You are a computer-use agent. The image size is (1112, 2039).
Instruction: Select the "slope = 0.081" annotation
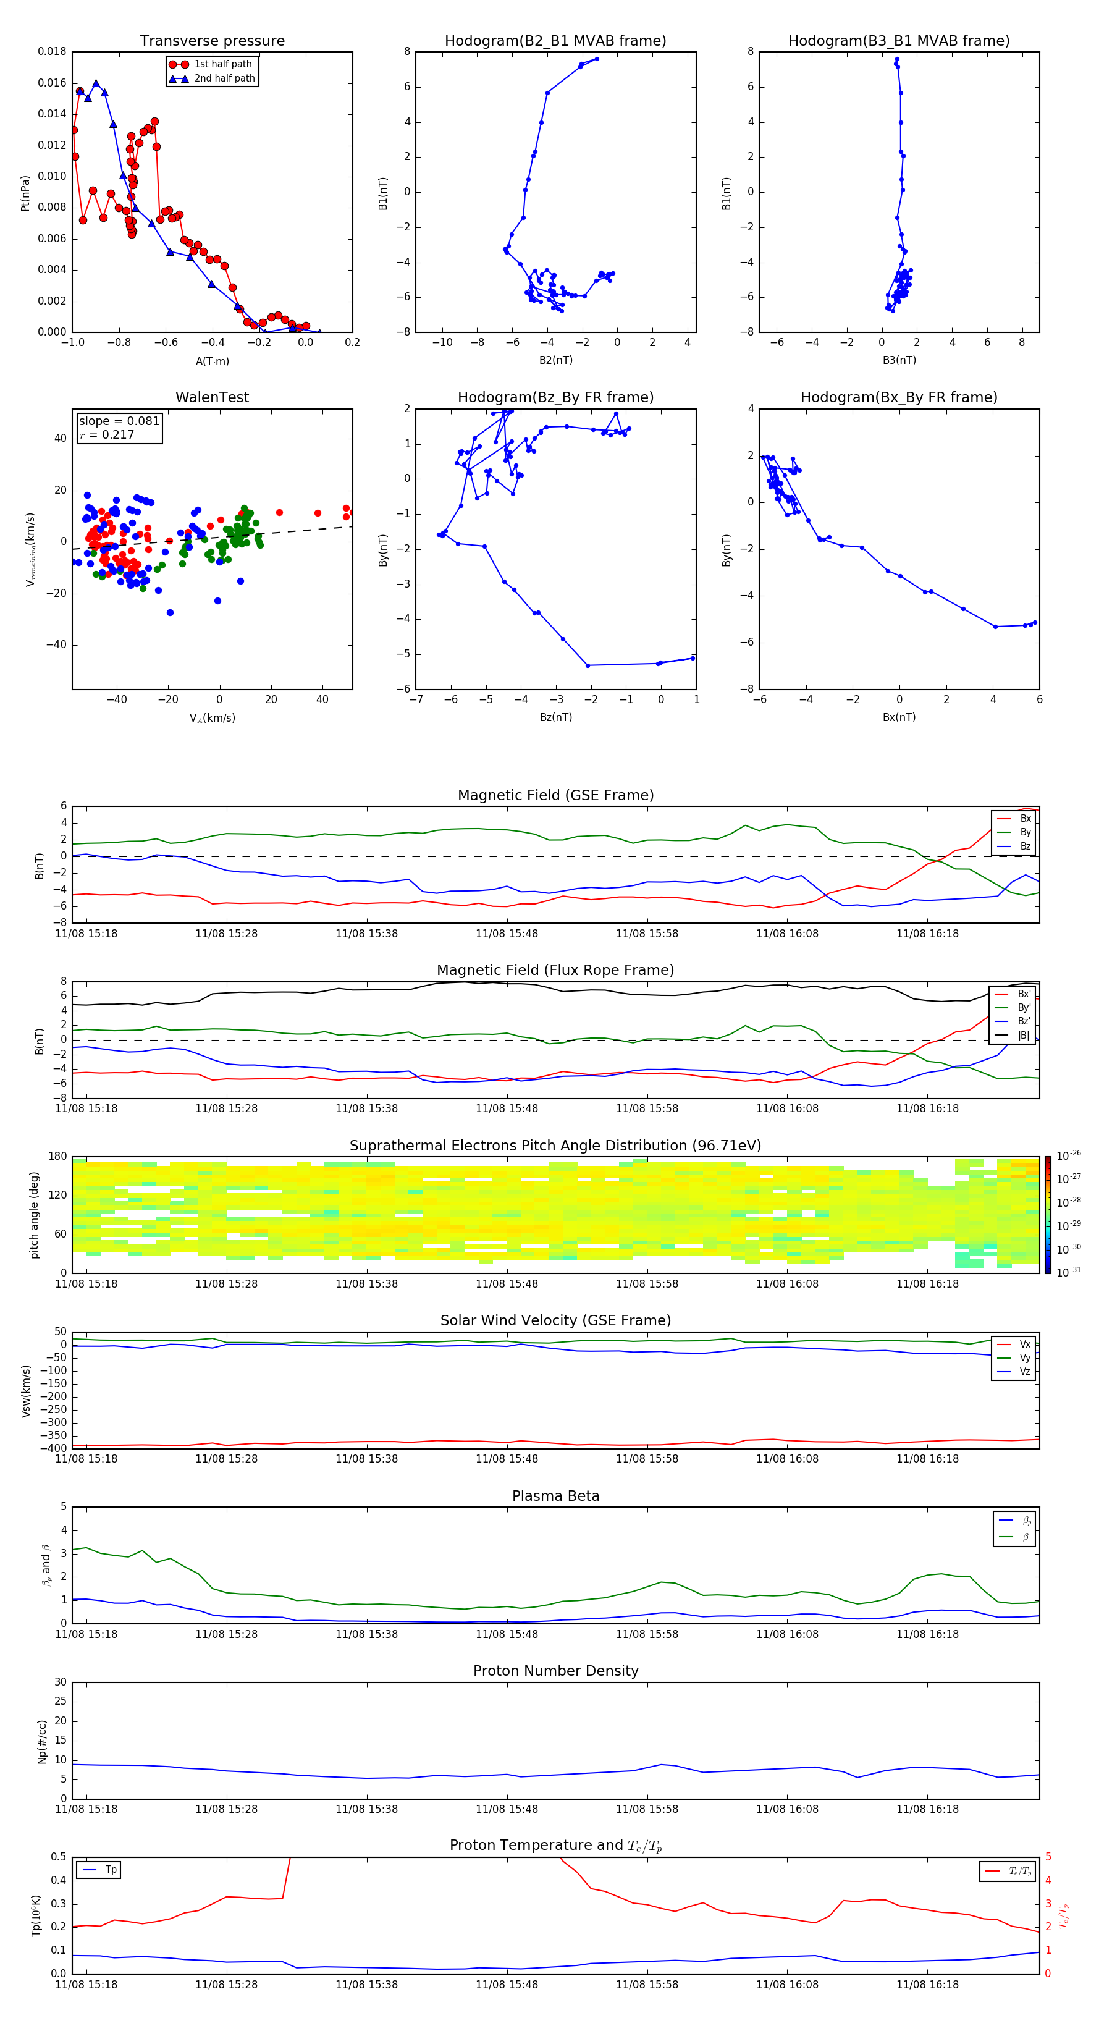(119, 421)
